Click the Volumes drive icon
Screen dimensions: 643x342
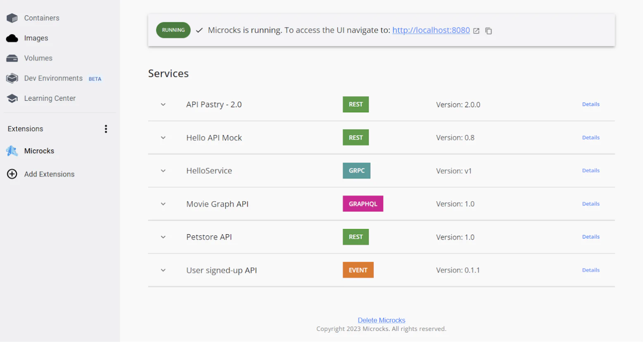[x=12, y=58]
